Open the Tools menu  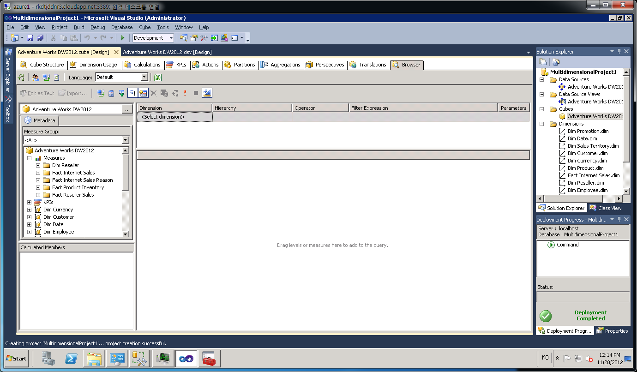tap(163, 27)
